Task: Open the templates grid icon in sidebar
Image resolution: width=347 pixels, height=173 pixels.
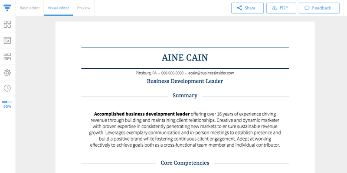Action: pos(7,24)
